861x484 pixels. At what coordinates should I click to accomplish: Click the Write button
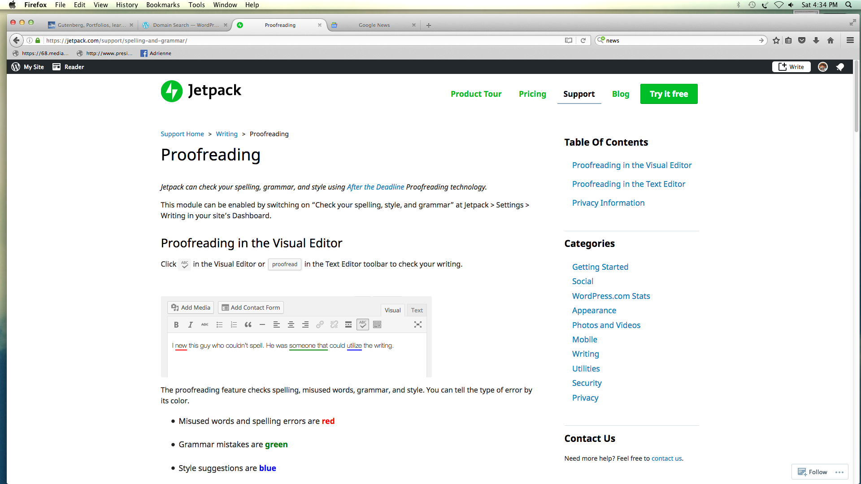click(791, 67)
